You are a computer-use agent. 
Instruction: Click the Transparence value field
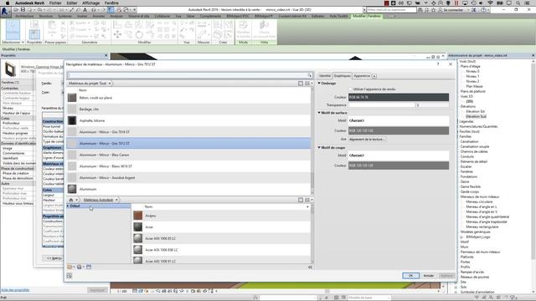click(432, 105)
